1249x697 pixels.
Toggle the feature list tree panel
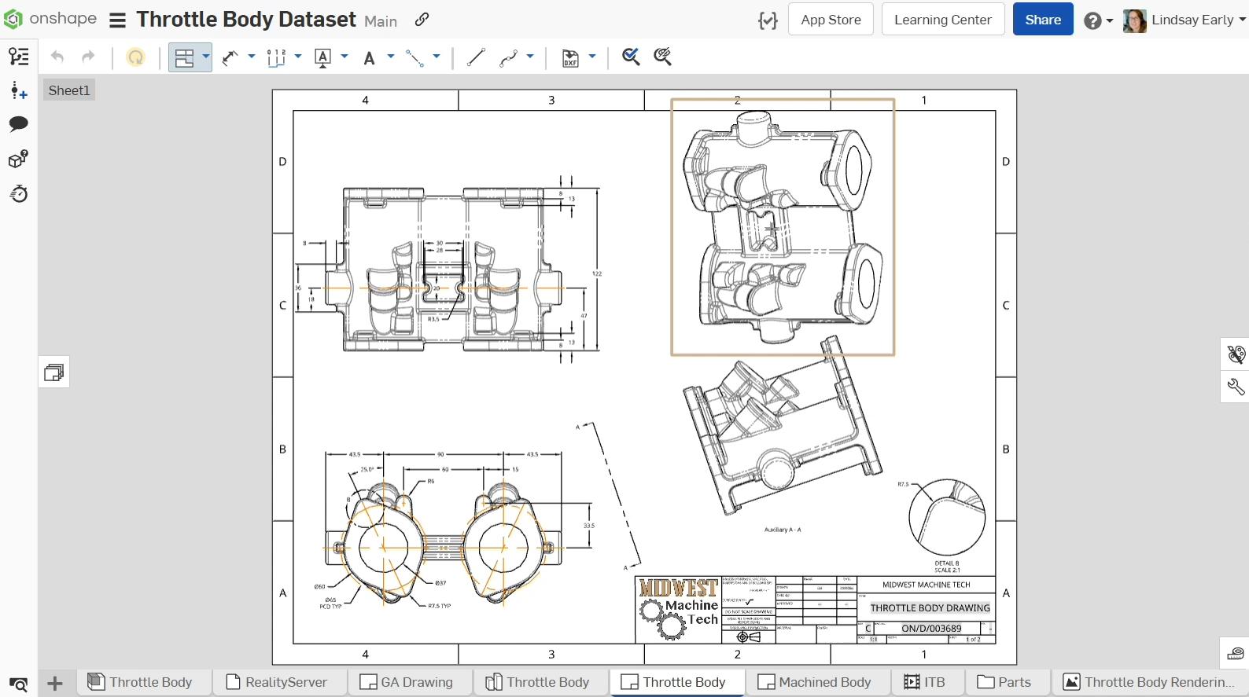pos(18,57)
